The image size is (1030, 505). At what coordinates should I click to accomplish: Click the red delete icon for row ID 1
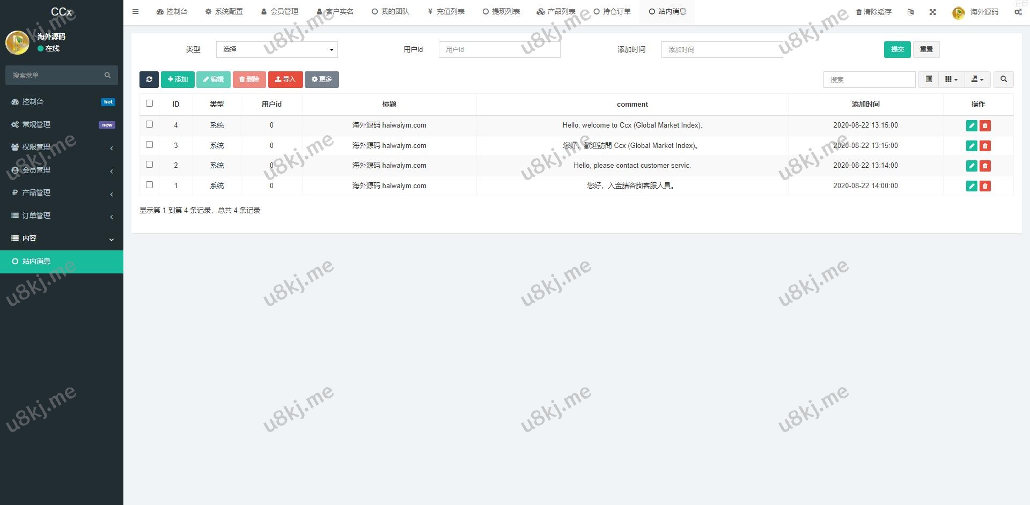tap(985, 186)
